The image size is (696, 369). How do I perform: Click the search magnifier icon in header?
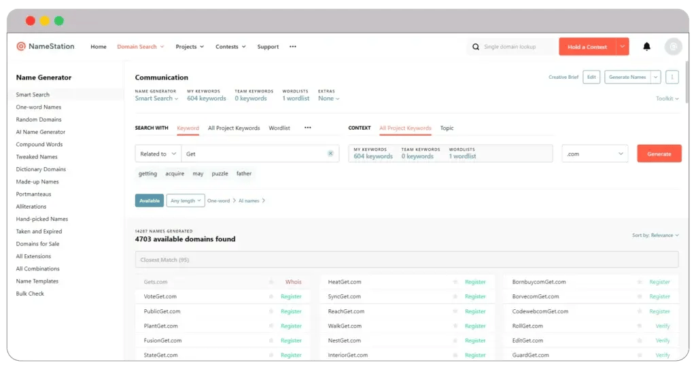click(x=476, y=47)
